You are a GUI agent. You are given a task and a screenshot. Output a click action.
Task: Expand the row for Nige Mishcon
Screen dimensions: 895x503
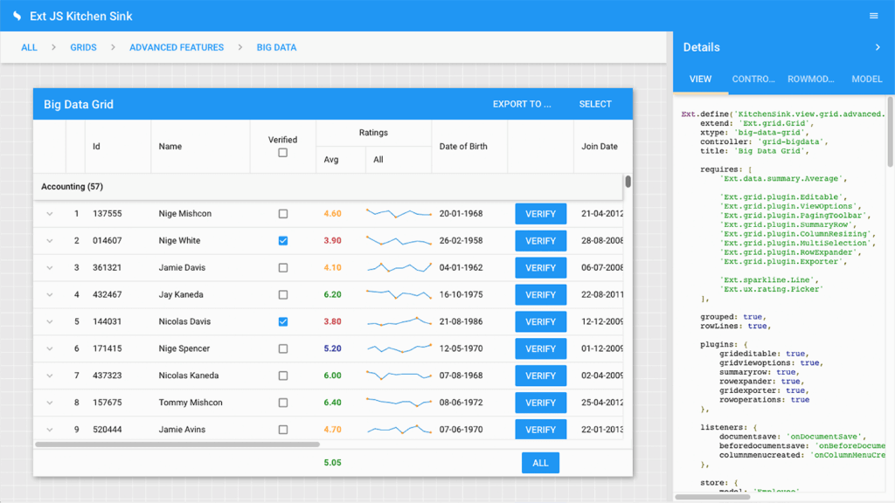click(x=50, y=213)
